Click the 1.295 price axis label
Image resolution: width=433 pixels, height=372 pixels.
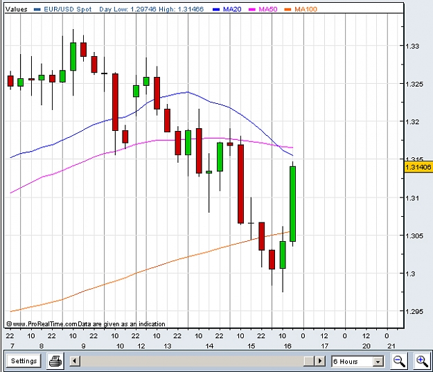point(414,312)
